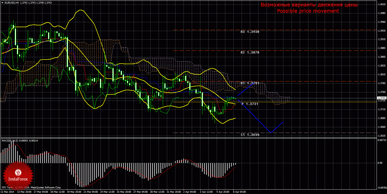The height and width of the screenshot is (194, 387).
Task: Click the 8 Apr 04:00 date on time axis
Action: pyautogui.click(x=240, y=192)
